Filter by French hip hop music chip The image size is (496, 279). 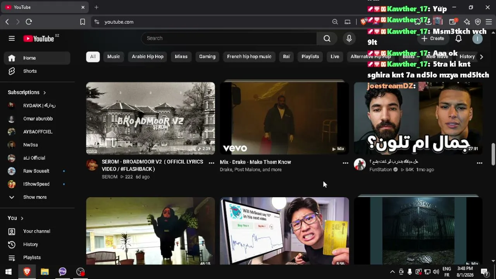[x=249, y=57]
